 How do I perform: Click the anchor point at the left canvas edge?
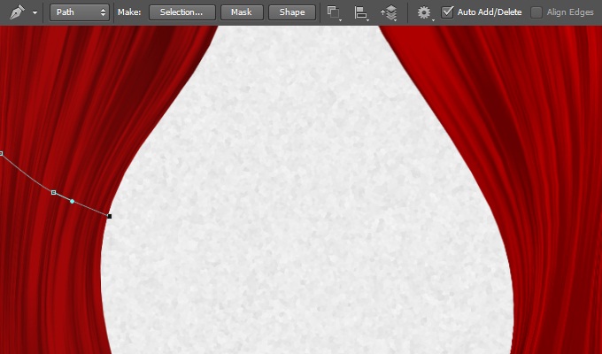(2, 154)
